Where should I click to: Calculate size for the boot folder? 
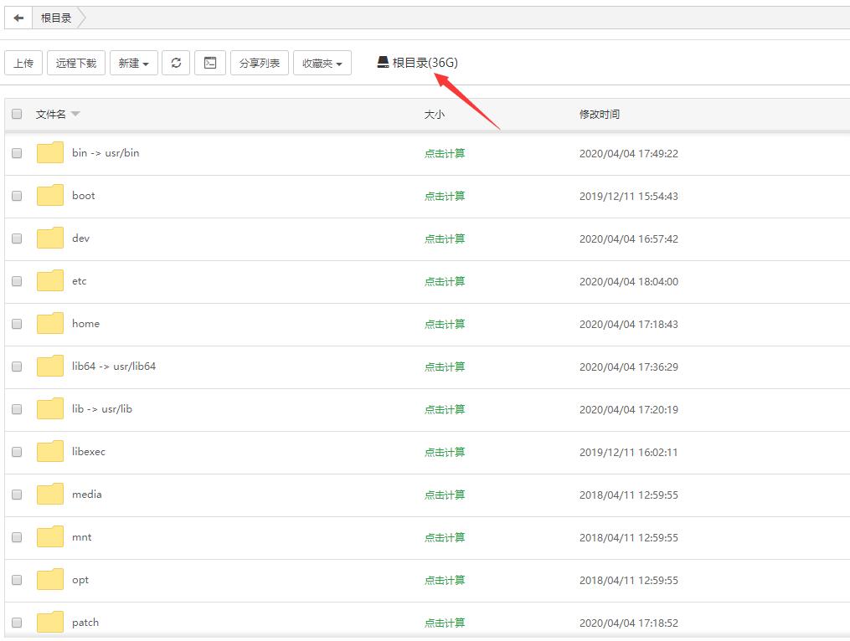[x=445, y=196]
